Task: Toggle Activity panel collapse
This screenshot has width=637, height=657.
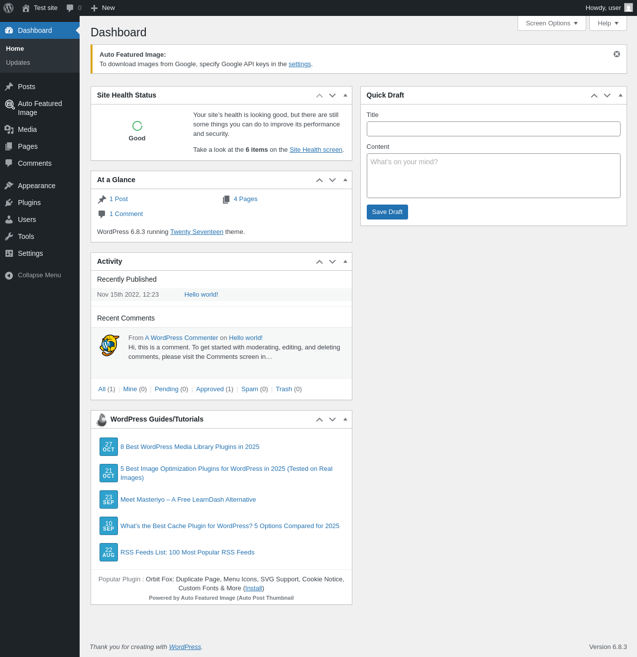Action: click(x=345, y=262)
